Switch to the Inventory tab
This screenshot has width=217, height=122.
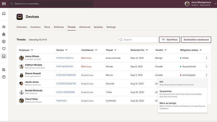35,27
